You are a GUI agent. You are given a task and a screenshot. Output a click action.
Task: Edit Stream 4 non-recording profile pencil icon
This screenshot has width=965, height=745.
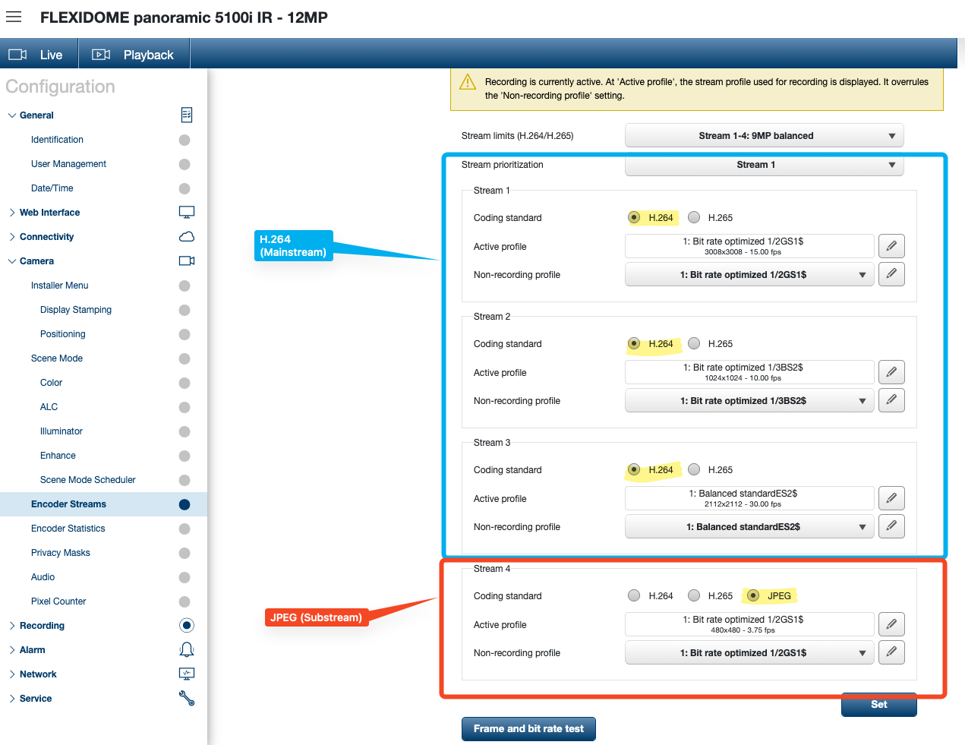pos(891,652)
